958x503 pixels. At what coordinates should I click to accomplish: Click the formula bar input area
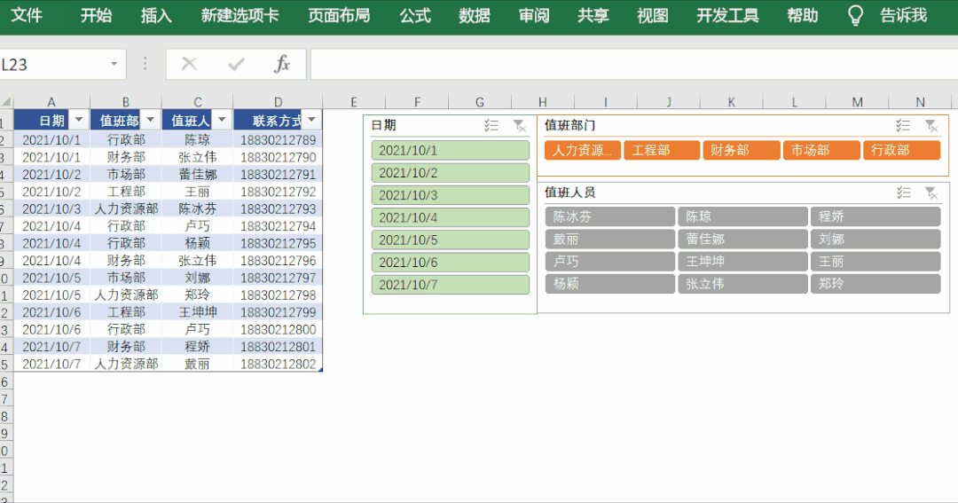tap(633, 64)
